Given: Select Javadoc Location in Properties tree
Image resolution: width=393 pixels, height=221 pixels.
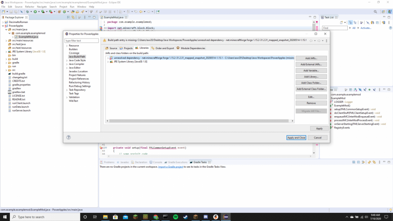Looking at the screenshot, I should pos(78,71).
